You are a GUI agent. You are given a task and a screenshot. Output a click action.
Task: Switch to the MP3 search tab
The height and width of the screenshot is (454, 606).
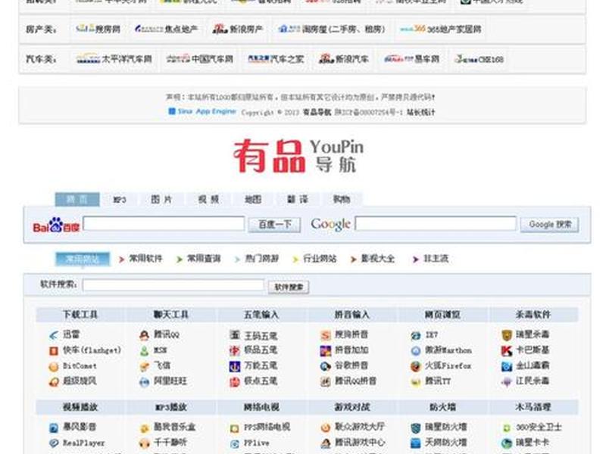click(120, 200)
